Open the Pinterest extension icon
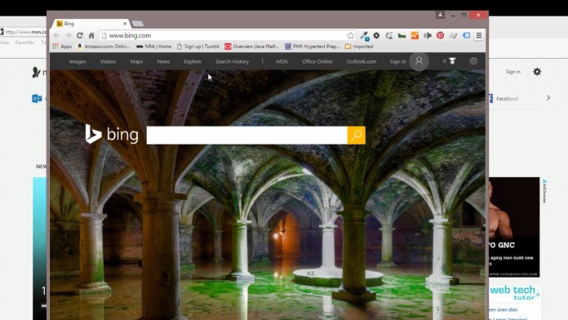Viewport: 568px width, 320px height. (440, 36)
